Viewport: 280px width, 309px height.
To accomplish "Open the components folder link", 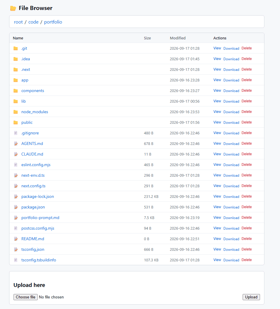I will (33, 91).
